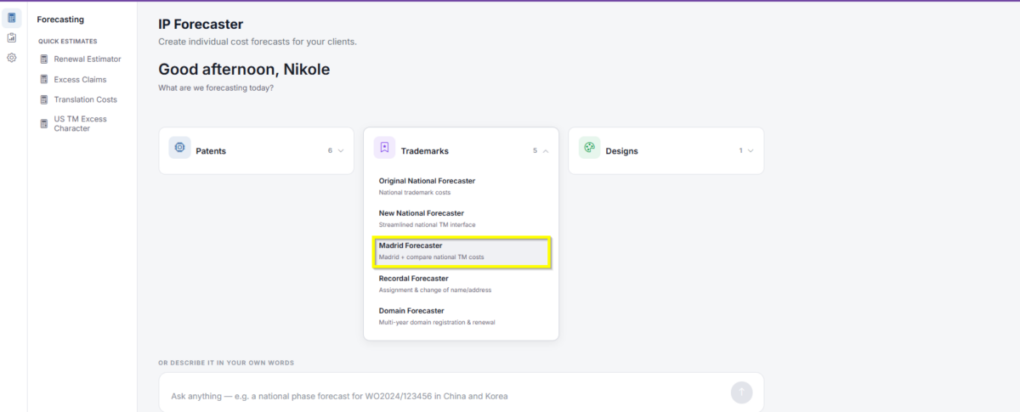Open the reports clipboard icon in left rail
The height and width of the screenshot is (412, 1020).
(12, 38)
